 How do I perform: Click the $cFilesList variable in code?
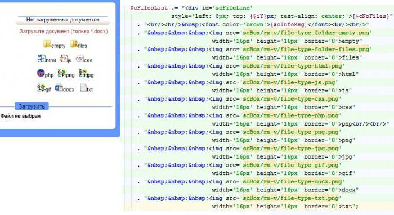coord(149,8)
